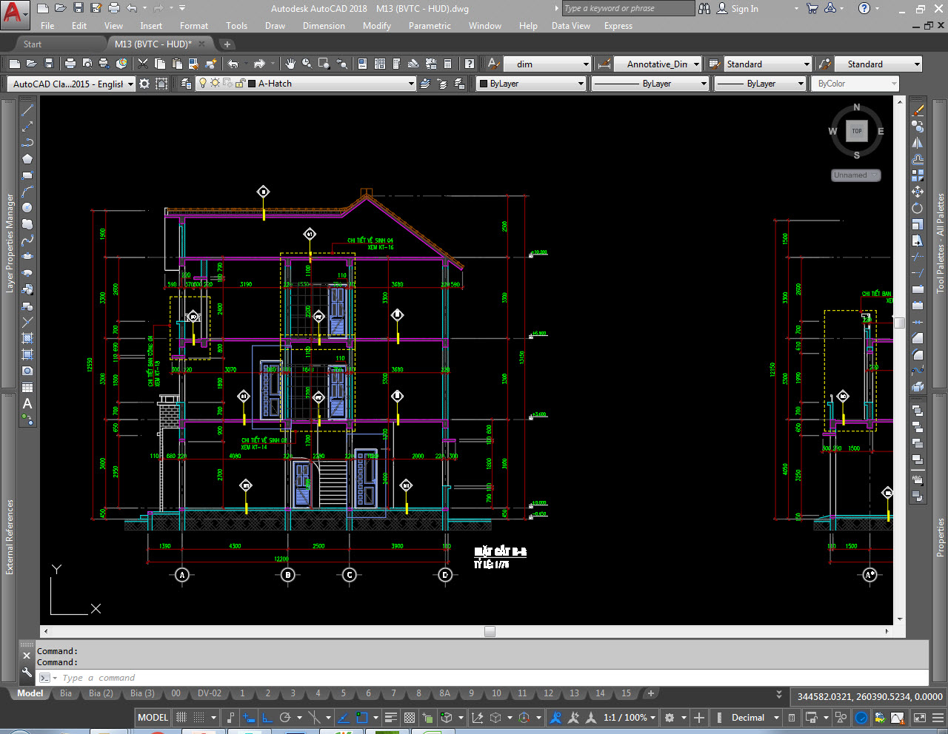
Task: Open the Unnamed view dropdown under ViewCube
Action: click(x=856, y=175)
